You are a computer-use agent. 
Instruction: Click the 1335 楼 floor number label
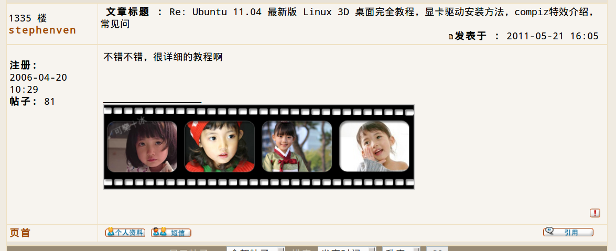click(x=28, y=18)
